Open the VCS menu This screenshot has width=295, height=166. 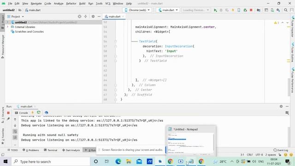coord(108,3)
